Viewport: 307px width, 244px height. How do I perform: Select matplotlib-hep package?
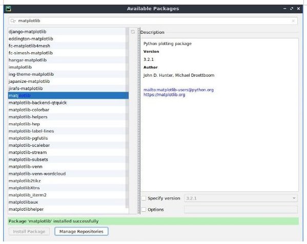(68, 124)
